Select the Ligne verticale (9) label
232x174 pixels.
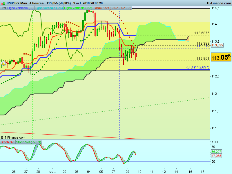20,8
